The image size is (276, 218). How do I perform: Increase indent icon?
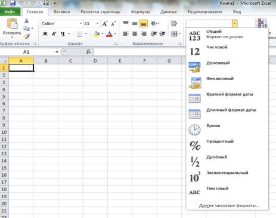(163, 34)
